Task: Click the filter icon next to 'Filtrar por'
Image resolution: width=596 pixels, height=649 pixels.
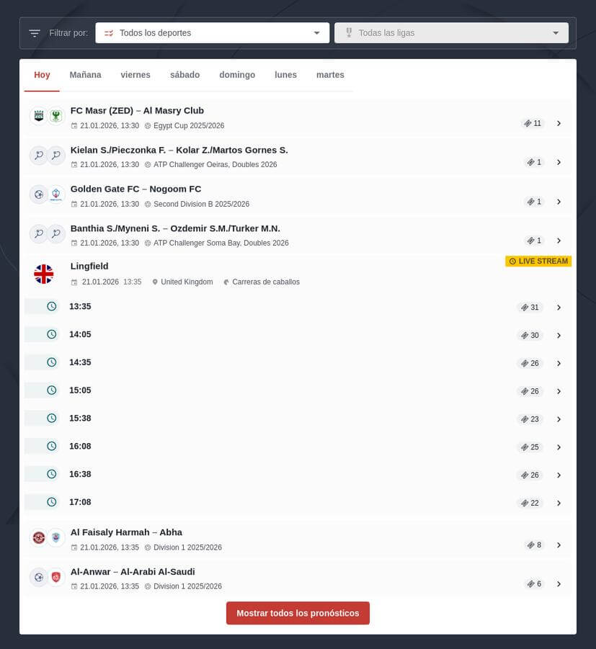Action: point(34,32)
